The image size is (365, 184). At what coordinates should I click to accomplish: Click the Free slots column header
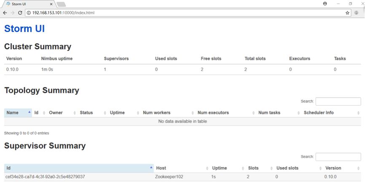(x=211, y=59)
